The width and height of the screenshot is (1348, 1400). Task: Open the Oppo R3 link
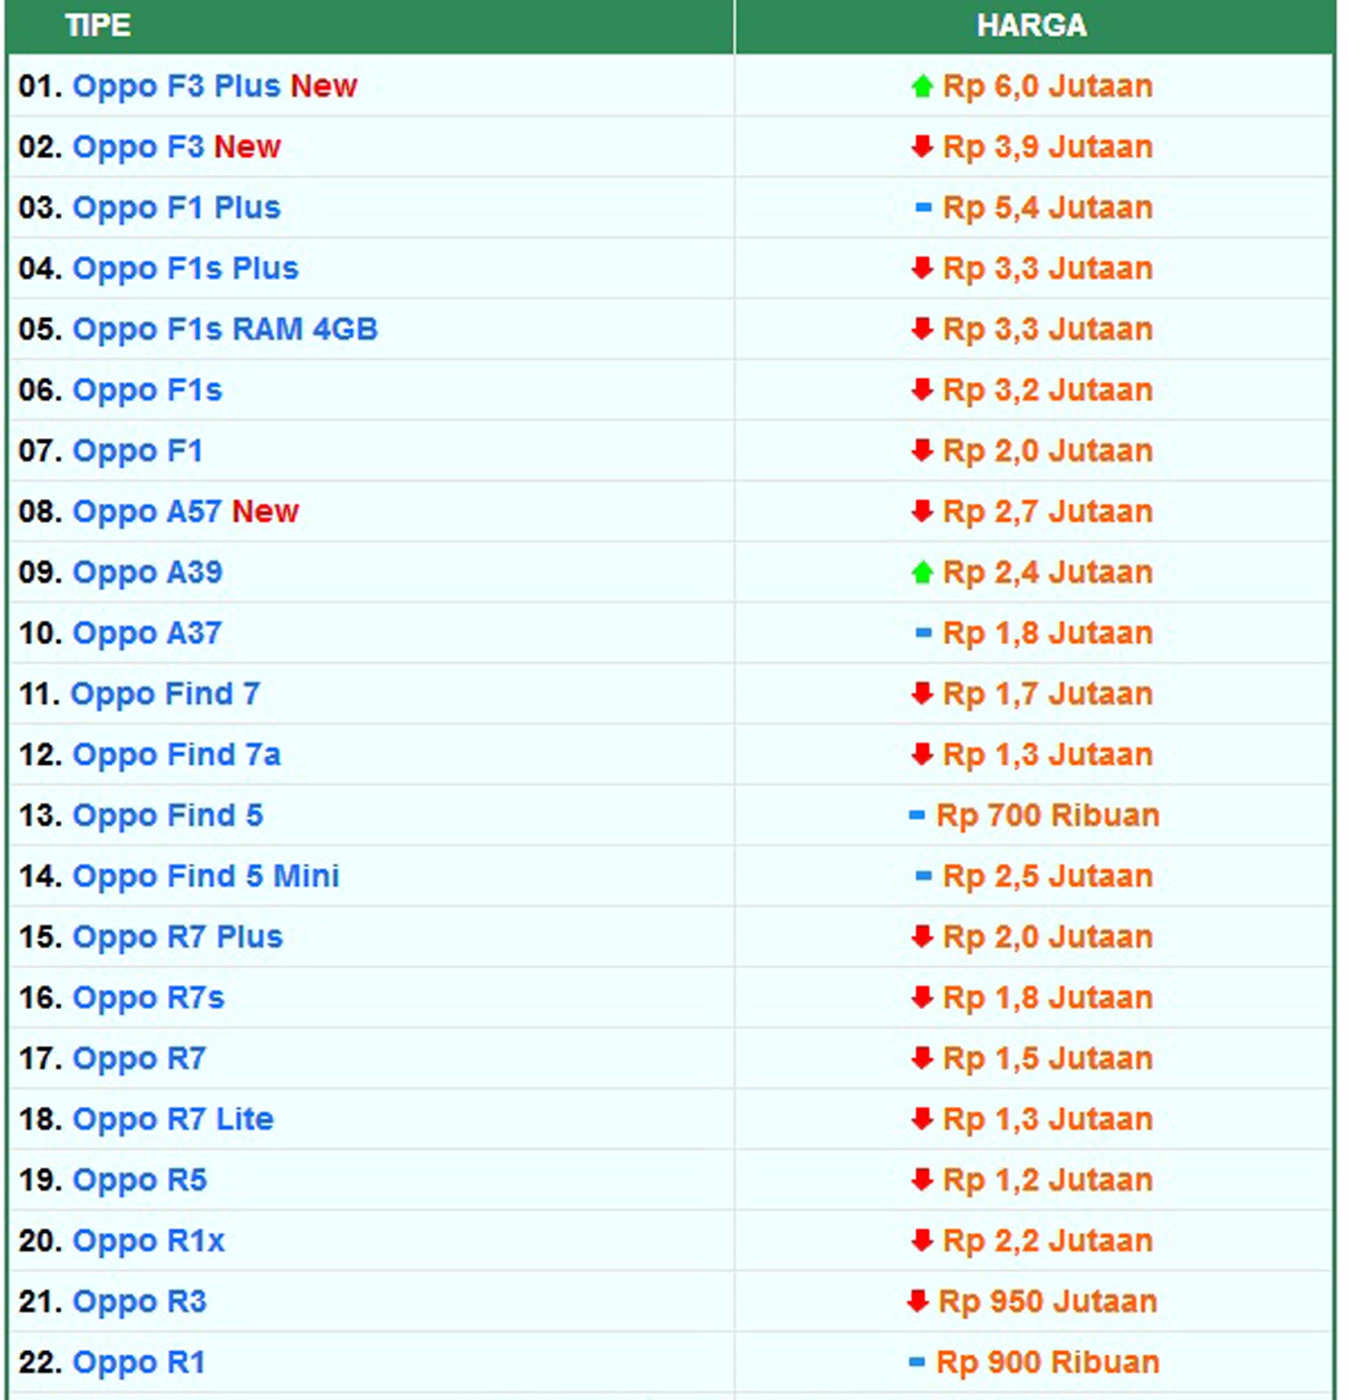pos(139,1302)
